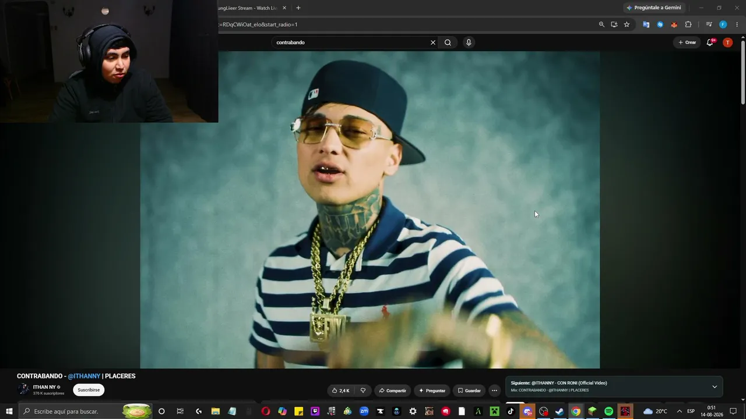Open Steam from the taskbar
The width and height of the screenshot is (746, 419).
pyautogui.click(x=559, y=411)
